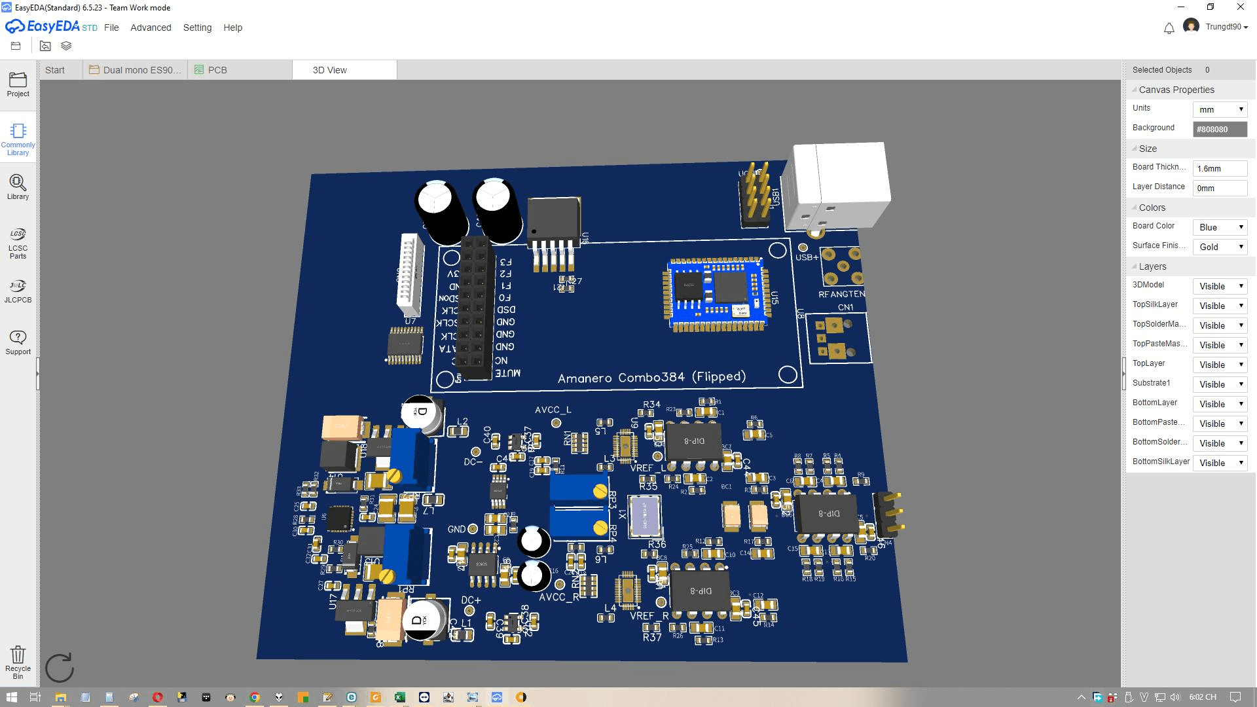Viewport: 1257px width, 707px height.
Task: Click the system clock in taskbar
Action: point(1202,697)
